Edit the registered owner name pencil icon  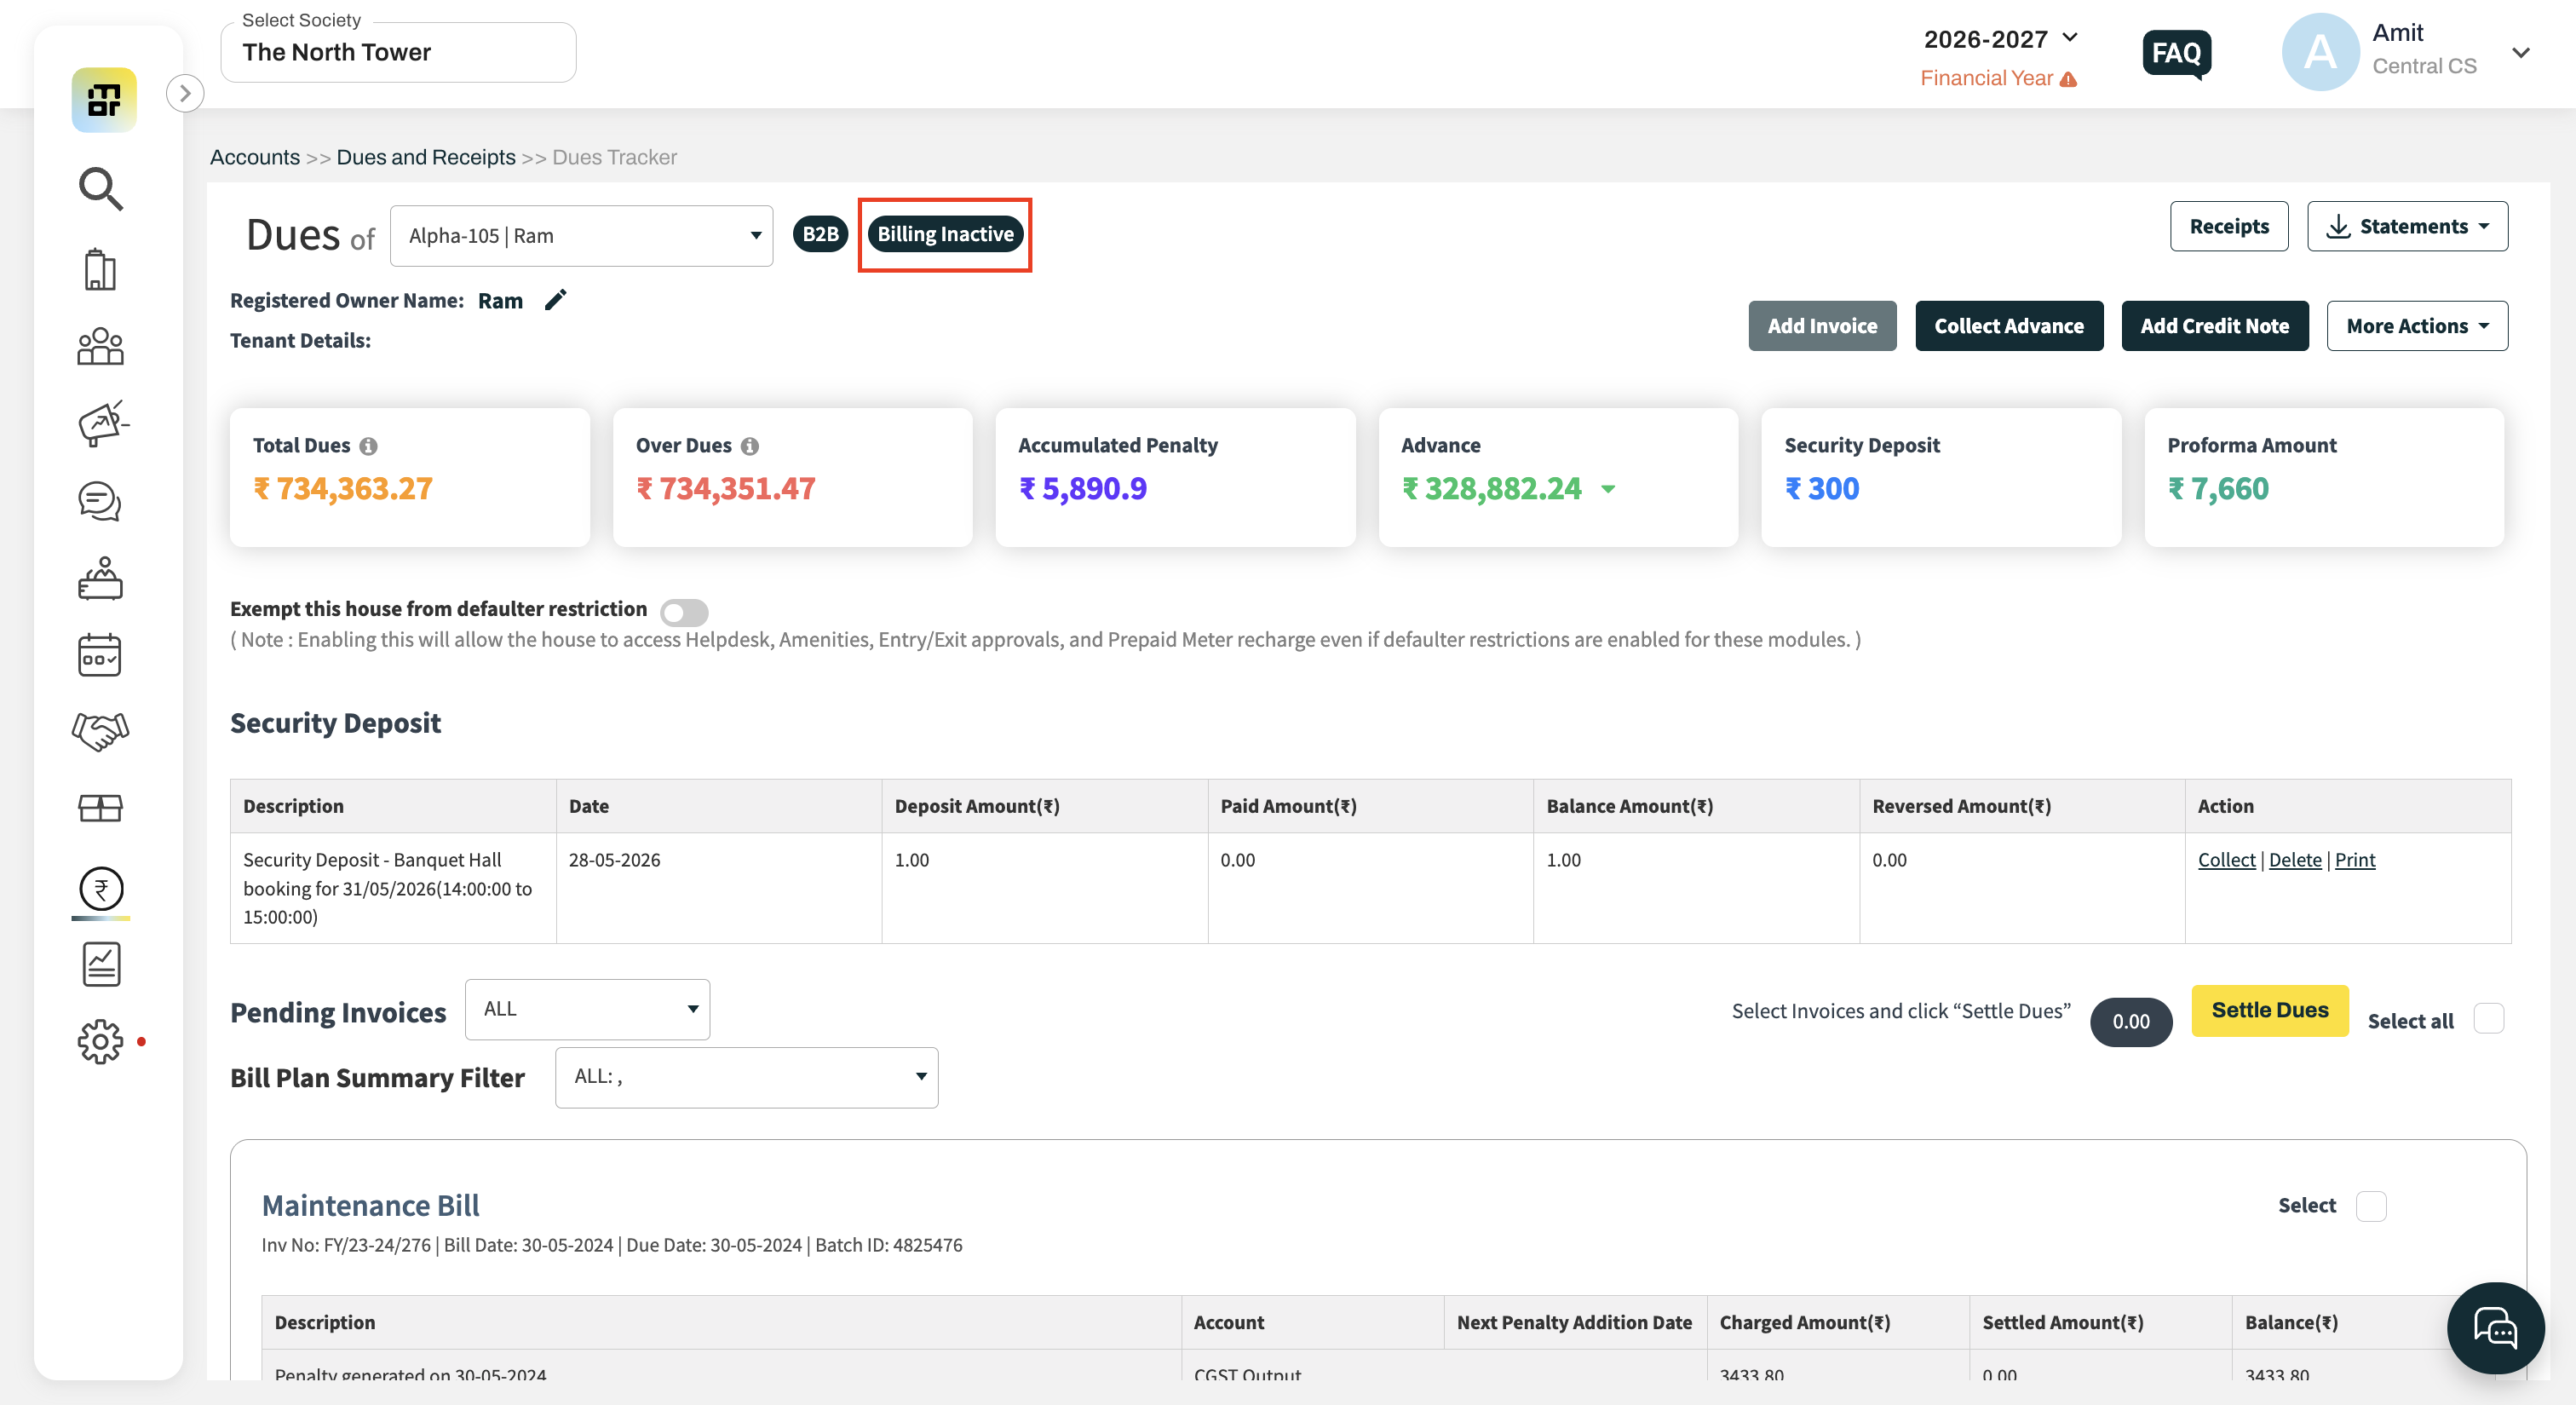(x=556, y=300)
